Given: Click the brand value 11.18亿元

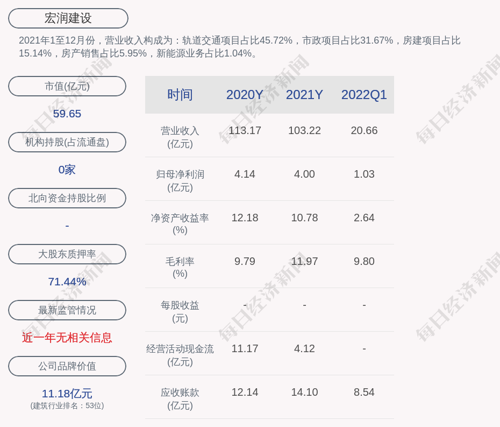Looking at the screenshot, I should pyautogui.click(x=67, y=394).
